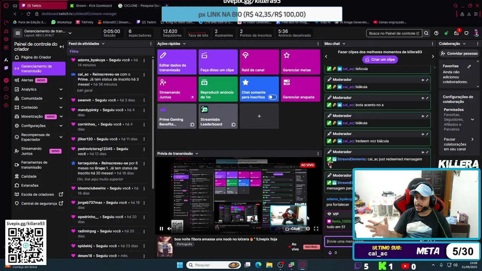This screenshot has height=271, width=482.
Task: Go to next chat banner with right arrow
Action: 433,56
